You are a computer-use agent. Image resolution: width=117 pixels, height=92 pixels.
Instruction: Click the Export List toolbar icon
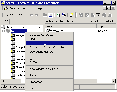(64, 15)
